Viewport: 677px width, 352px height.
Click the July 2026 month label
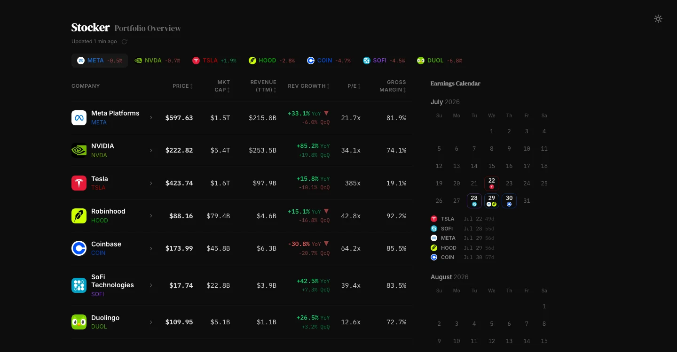pos(445,102)
